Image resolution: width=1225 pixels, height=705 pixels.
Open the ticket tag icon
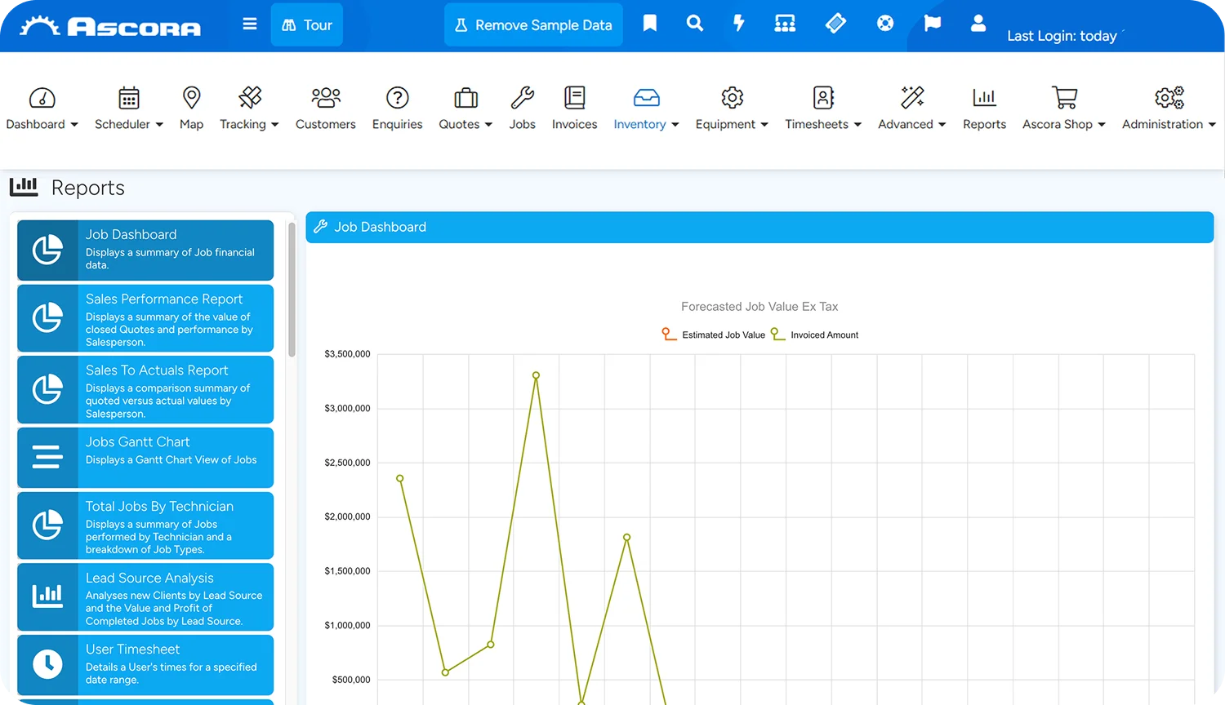point(835,24)
